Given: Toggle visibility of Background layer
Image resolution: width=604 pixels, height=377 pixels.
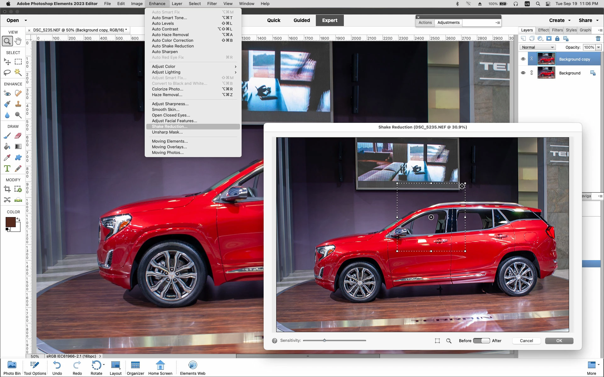Looking at the screenshot, I should 523,73.
